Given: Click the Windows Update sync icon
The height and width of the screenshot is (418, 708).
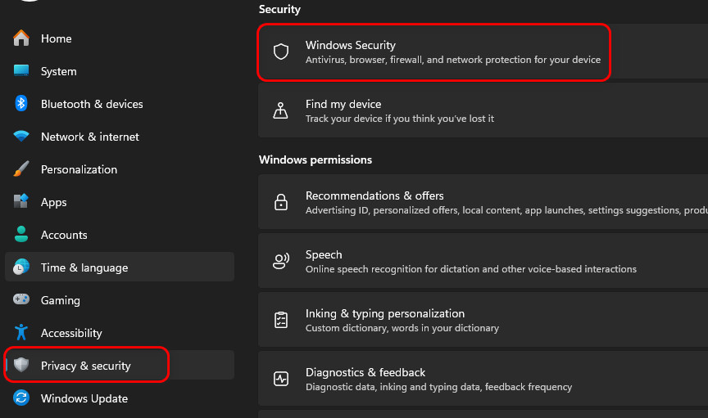Looking at the screenshot, I should tap(21, 398).
